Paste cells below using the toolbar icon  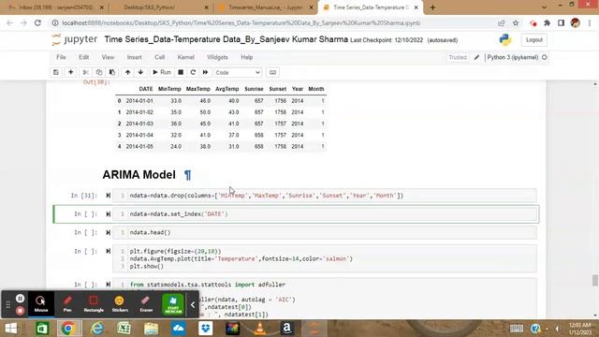tap(112, 72)
